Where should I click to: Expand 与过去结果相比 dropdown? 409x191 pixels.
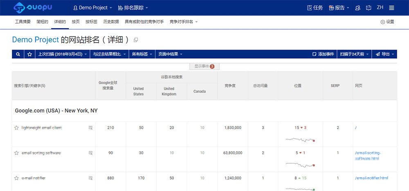pos(109,54)
